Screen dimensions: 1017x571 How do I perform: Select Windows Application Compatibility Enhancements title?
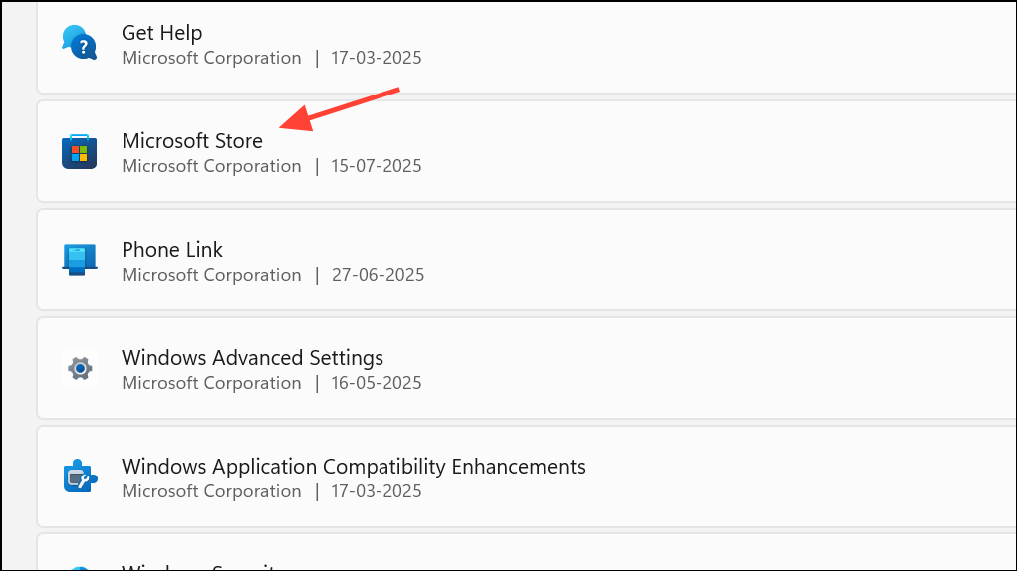354,467
